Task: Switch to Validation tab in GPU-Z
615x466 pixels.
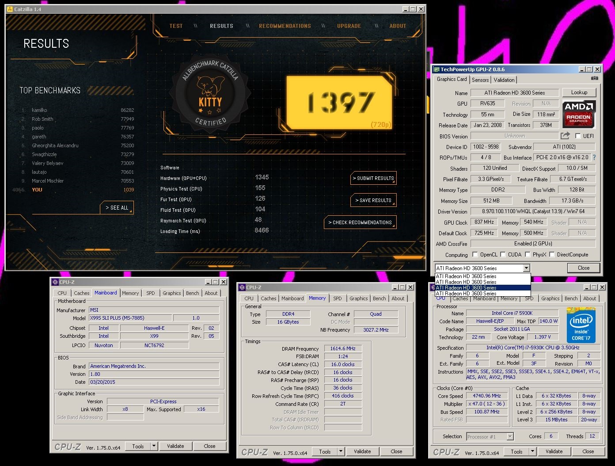Action: tap(504, 80)
